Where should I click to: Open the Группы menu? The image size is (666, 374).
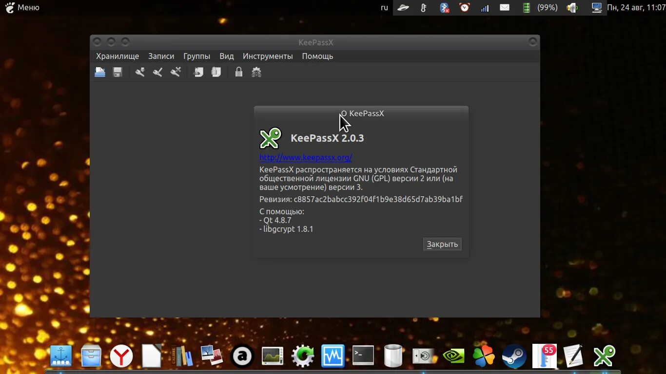click(197, 56)
